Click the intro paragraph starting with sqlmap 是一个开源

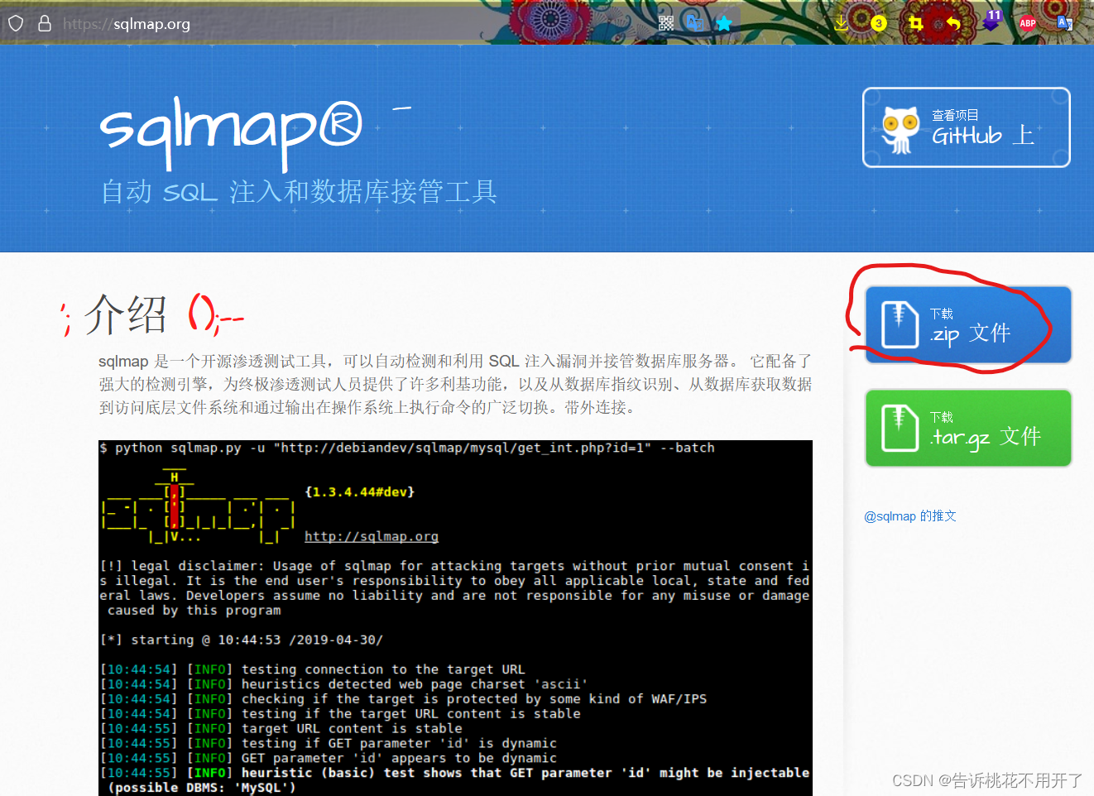click(x=455, y=384)
